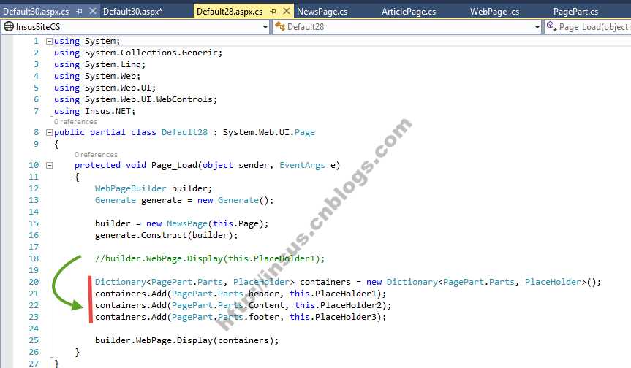The height and width of the screenshot is (368, 631).
Task: Open the Default30.aspx* tab
Action: pyautogui.click(x=132, y=12)
